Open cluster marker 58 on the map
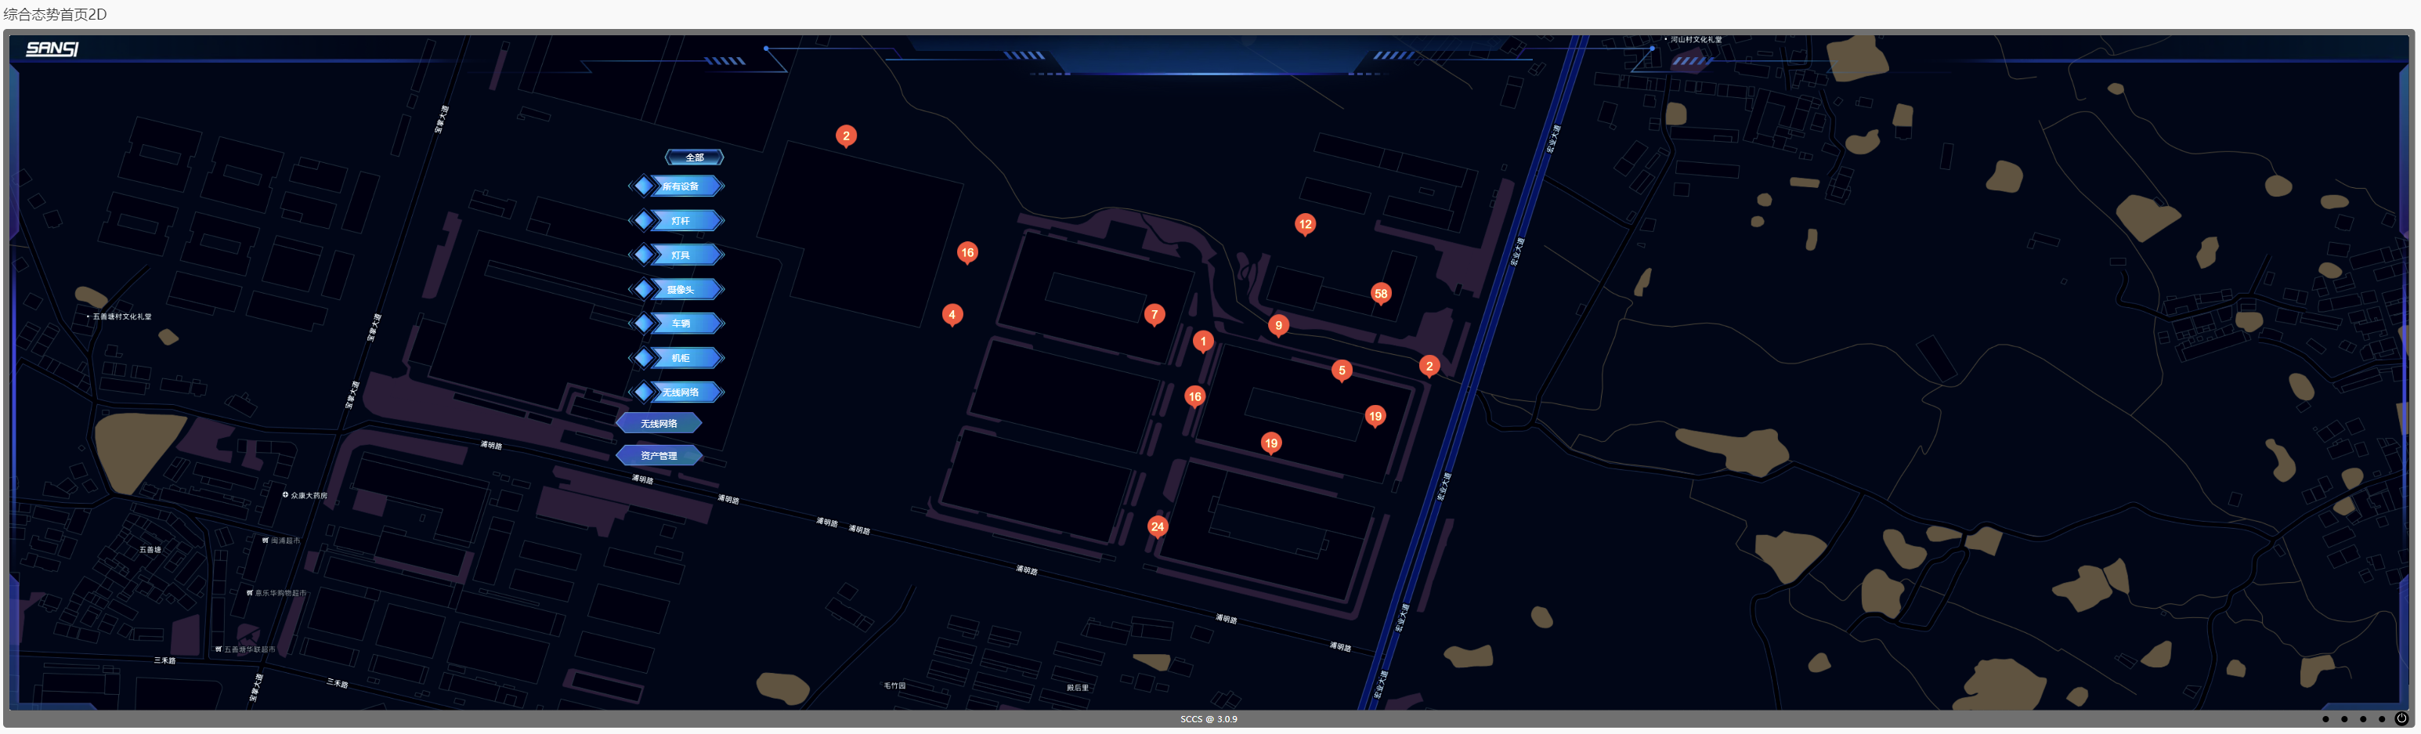Image resolution: width=2421 pixels, height=734 pixels. (x=1381, y=295)
